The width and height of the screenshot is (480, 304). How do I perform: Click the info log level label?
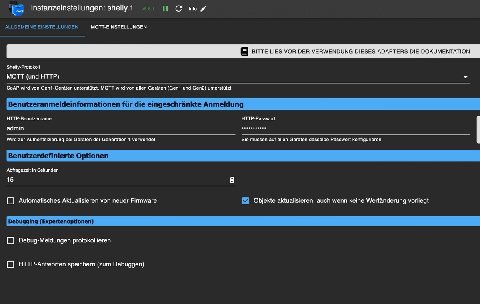pos(193,9)
